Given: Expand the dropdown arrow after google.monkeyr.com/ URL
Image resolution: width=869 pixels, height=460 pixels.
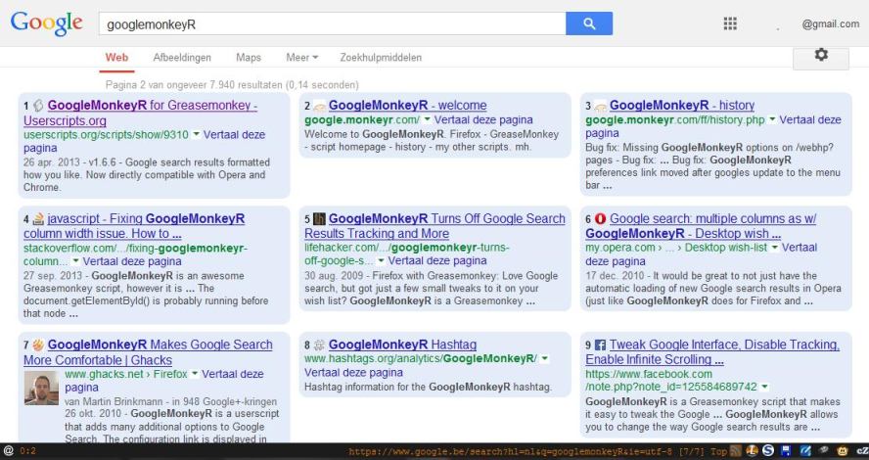Looking at the screenshot, I should point(427,119).
